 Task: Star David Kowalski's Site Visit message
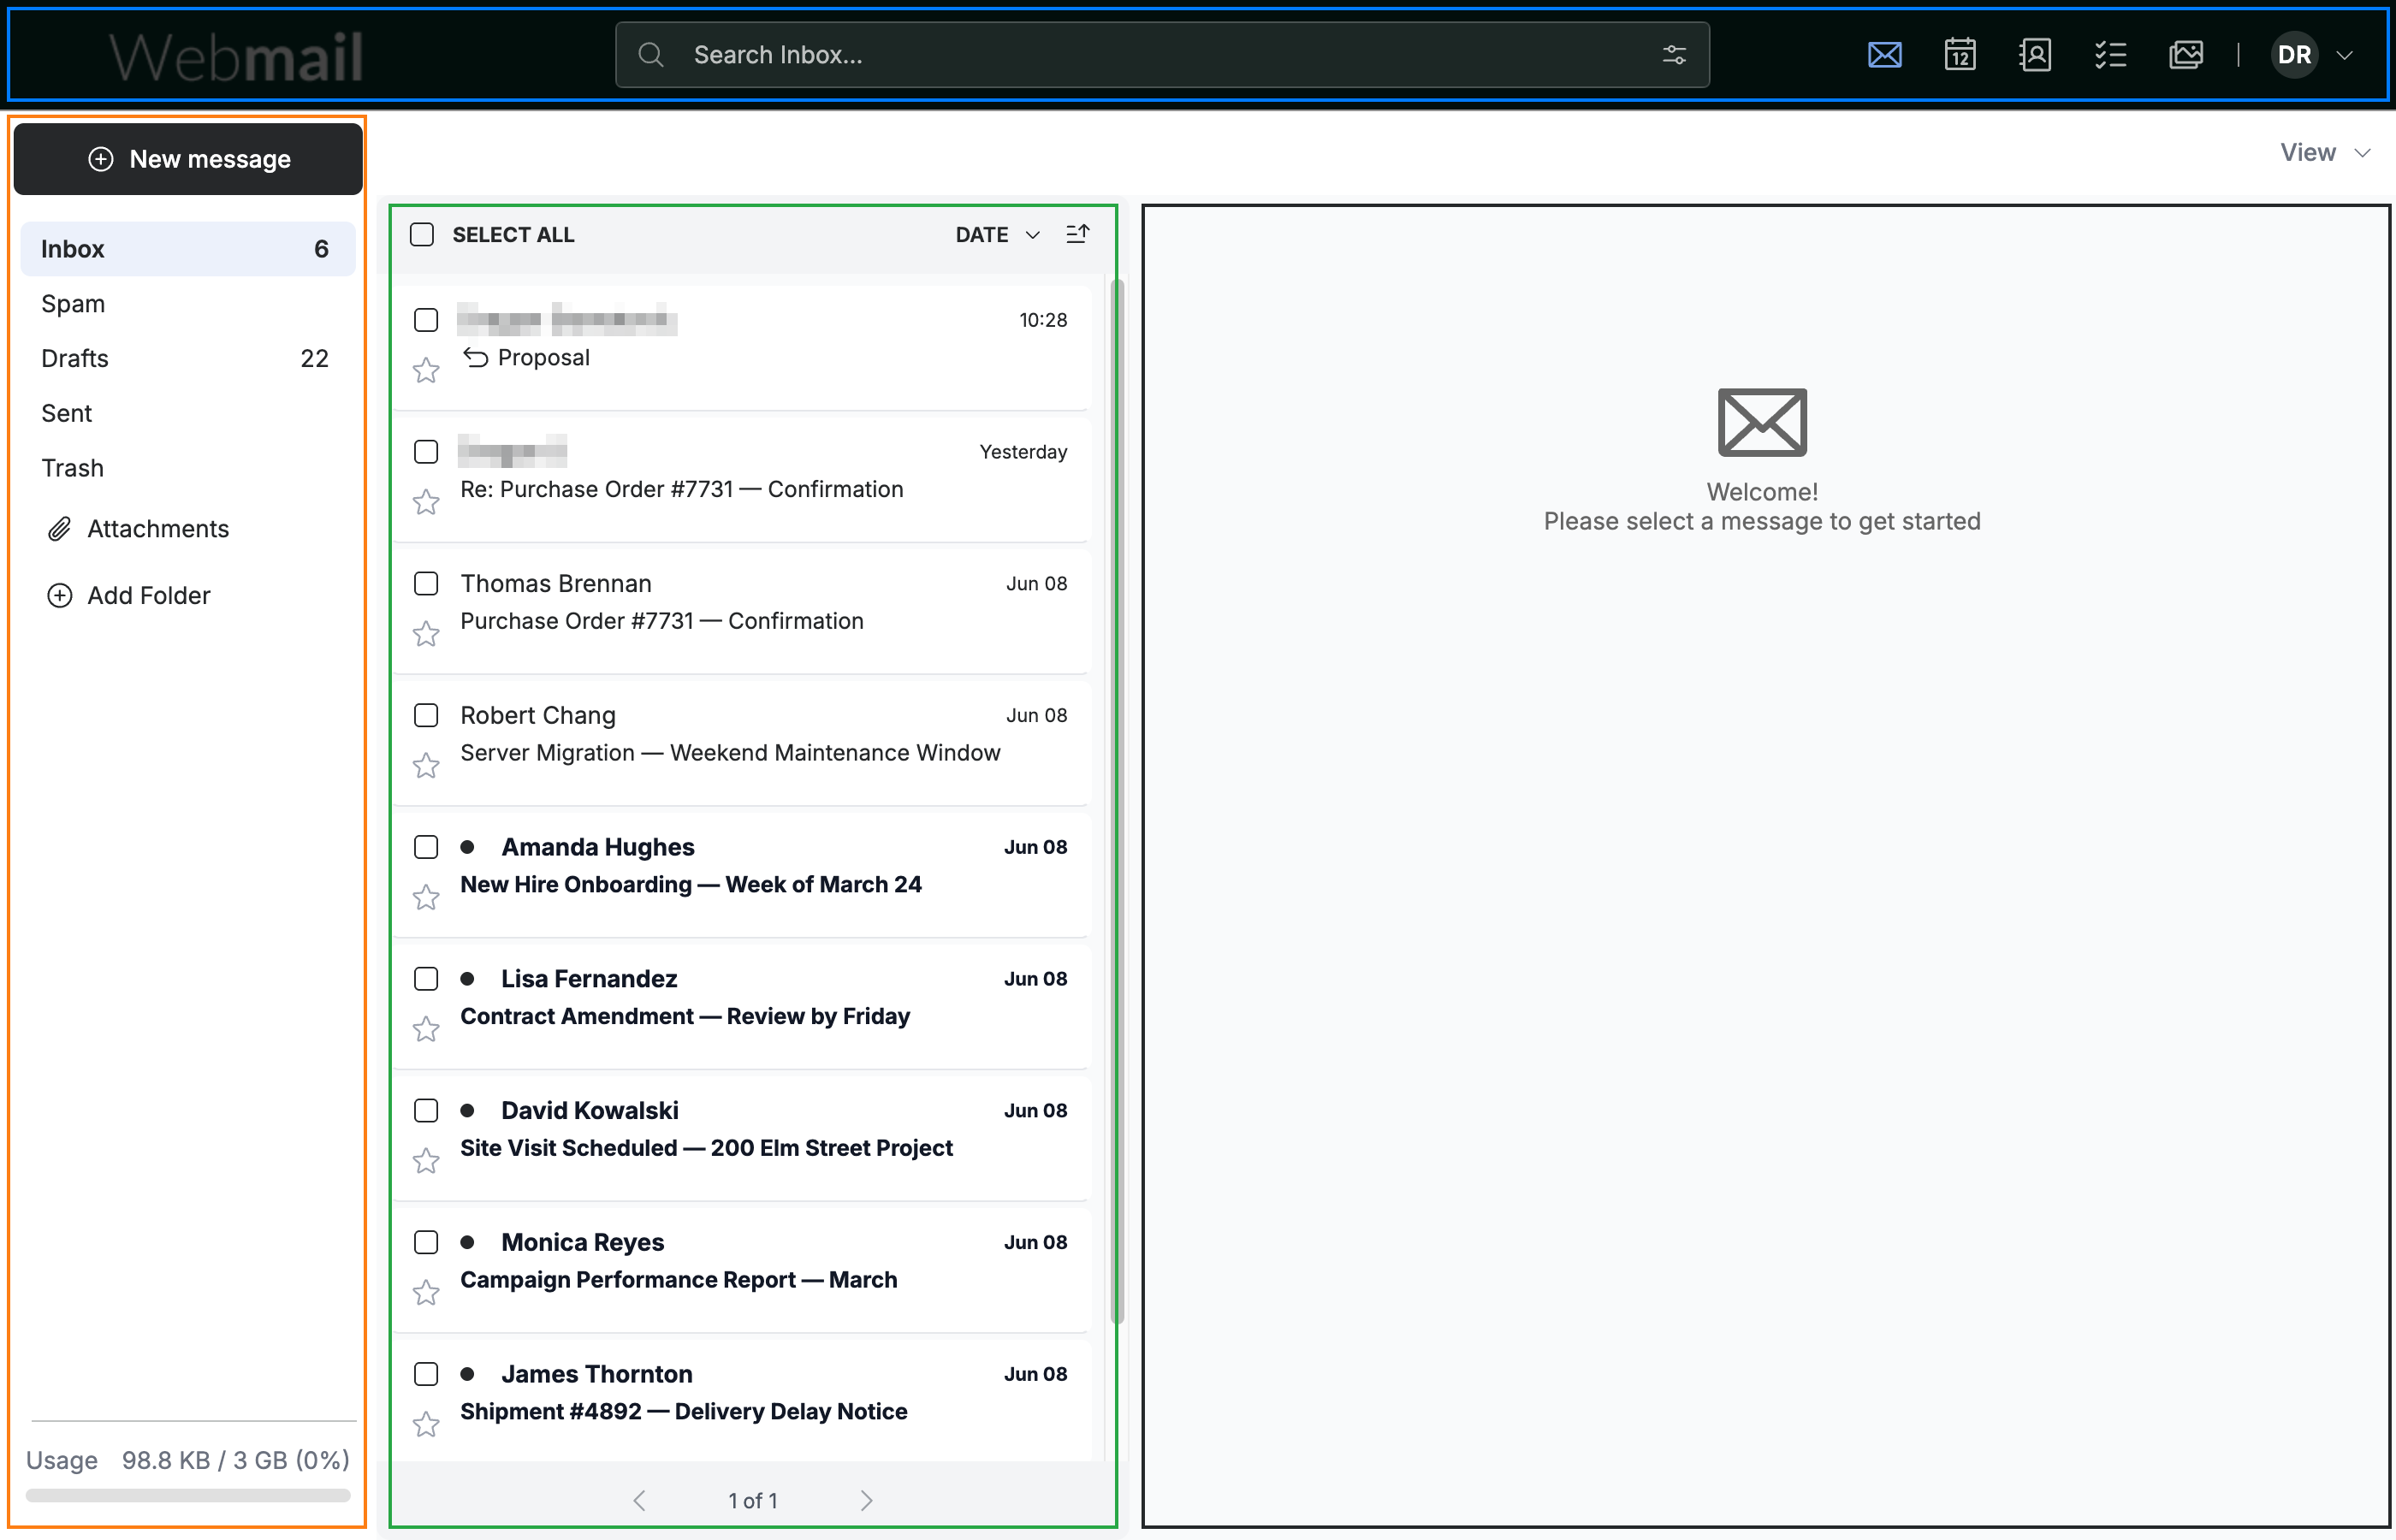tap(426, 1161)
